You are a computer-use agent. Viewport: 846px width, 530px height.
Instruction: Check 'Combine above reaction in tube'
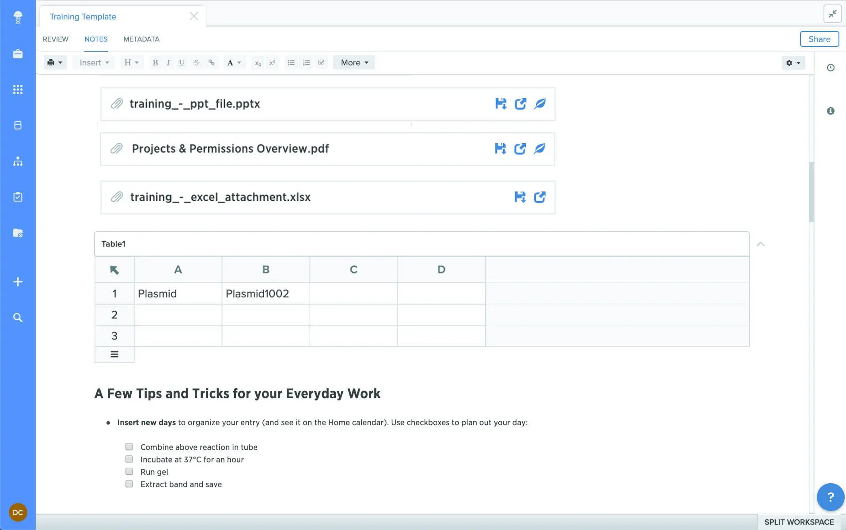coord(129,447)
